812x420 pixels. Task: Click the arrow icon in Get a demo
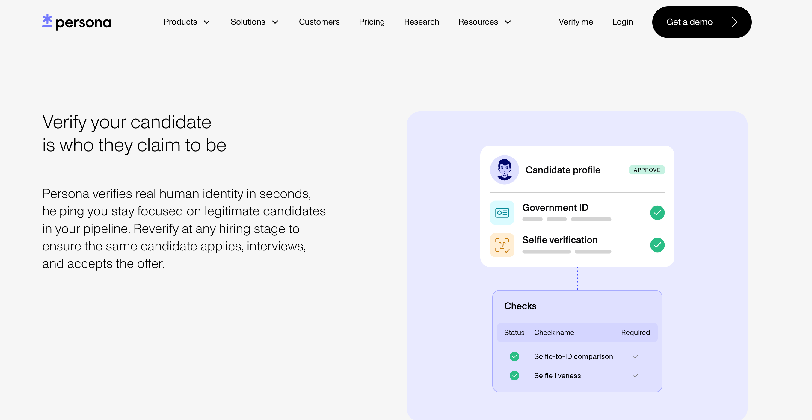pos(729,22)
